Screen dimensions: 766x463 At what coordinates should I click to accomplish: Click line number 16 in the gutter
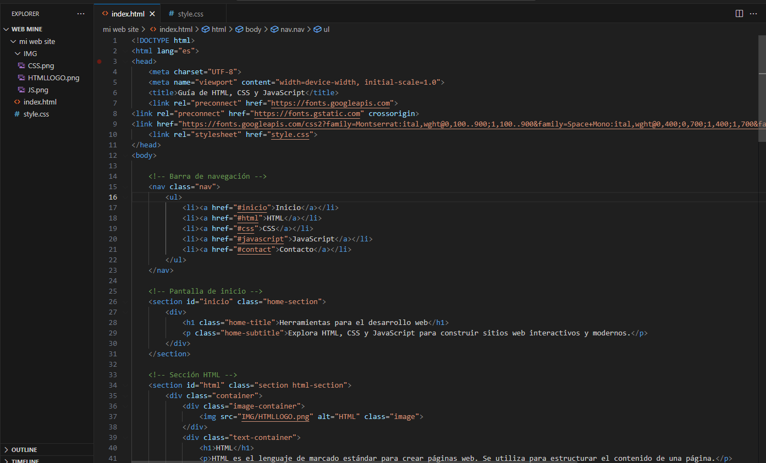point(113,197)
